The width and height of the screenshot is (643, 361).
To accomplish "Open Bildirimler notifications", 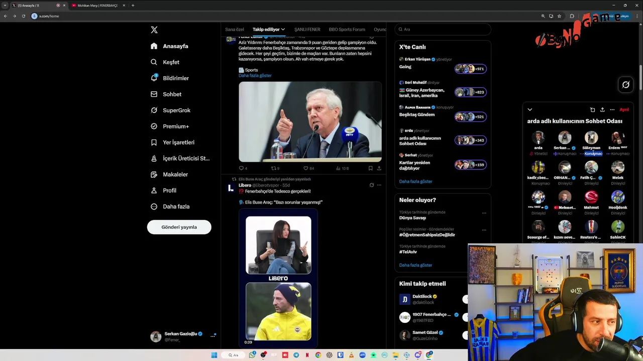I will [170, 78].
